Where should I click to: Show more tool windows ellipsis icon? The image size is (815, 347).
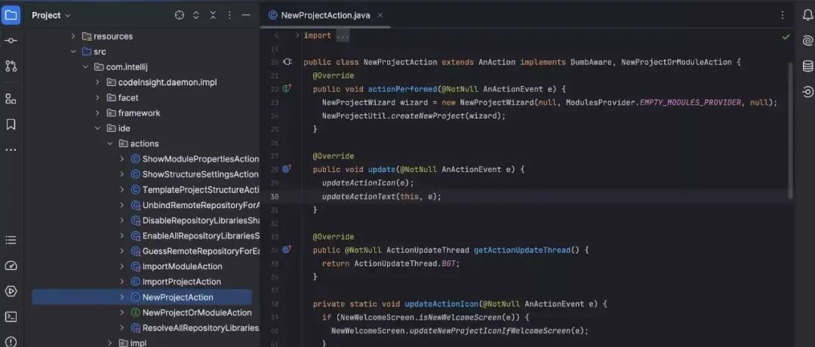[x=11, y=149]
